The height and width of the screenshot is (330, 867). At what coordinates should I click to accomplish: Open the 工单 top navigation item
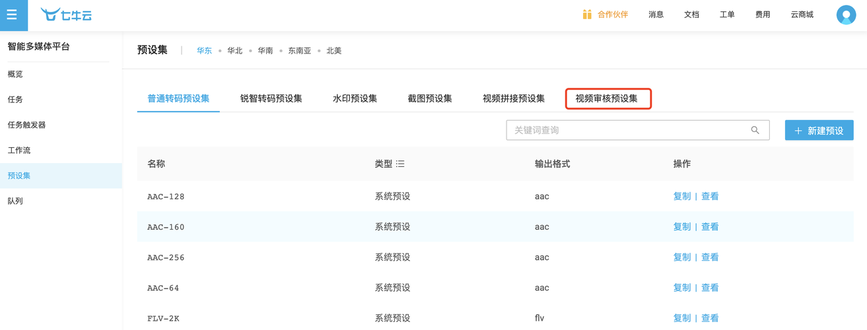727,15
